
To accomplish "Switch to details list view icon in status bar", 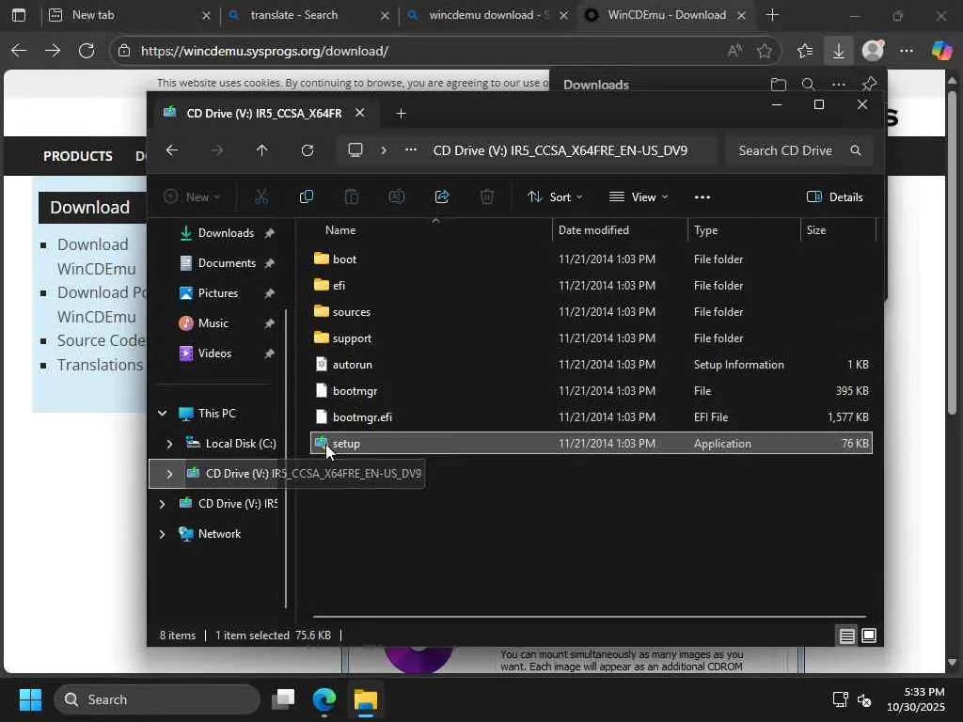I will point(847,636).
